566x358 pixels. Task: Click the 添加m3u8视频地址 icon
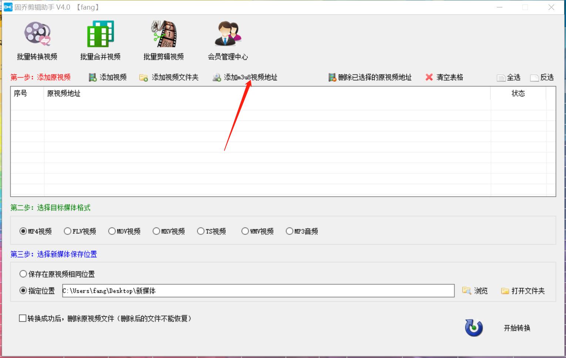(x=217, y=78)
